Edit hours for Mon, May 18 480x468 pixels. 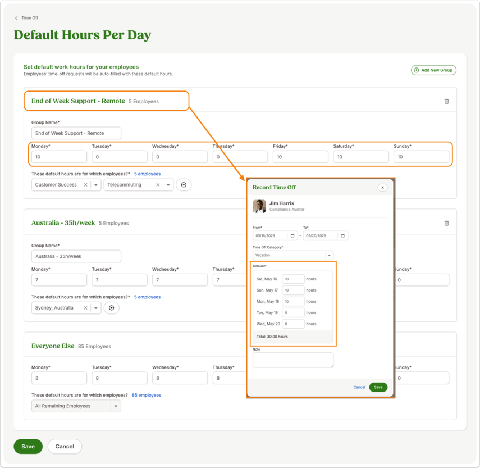[293, 301]
